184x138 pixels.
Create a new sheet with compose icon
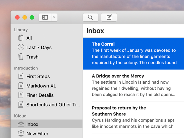click(109, 17)
